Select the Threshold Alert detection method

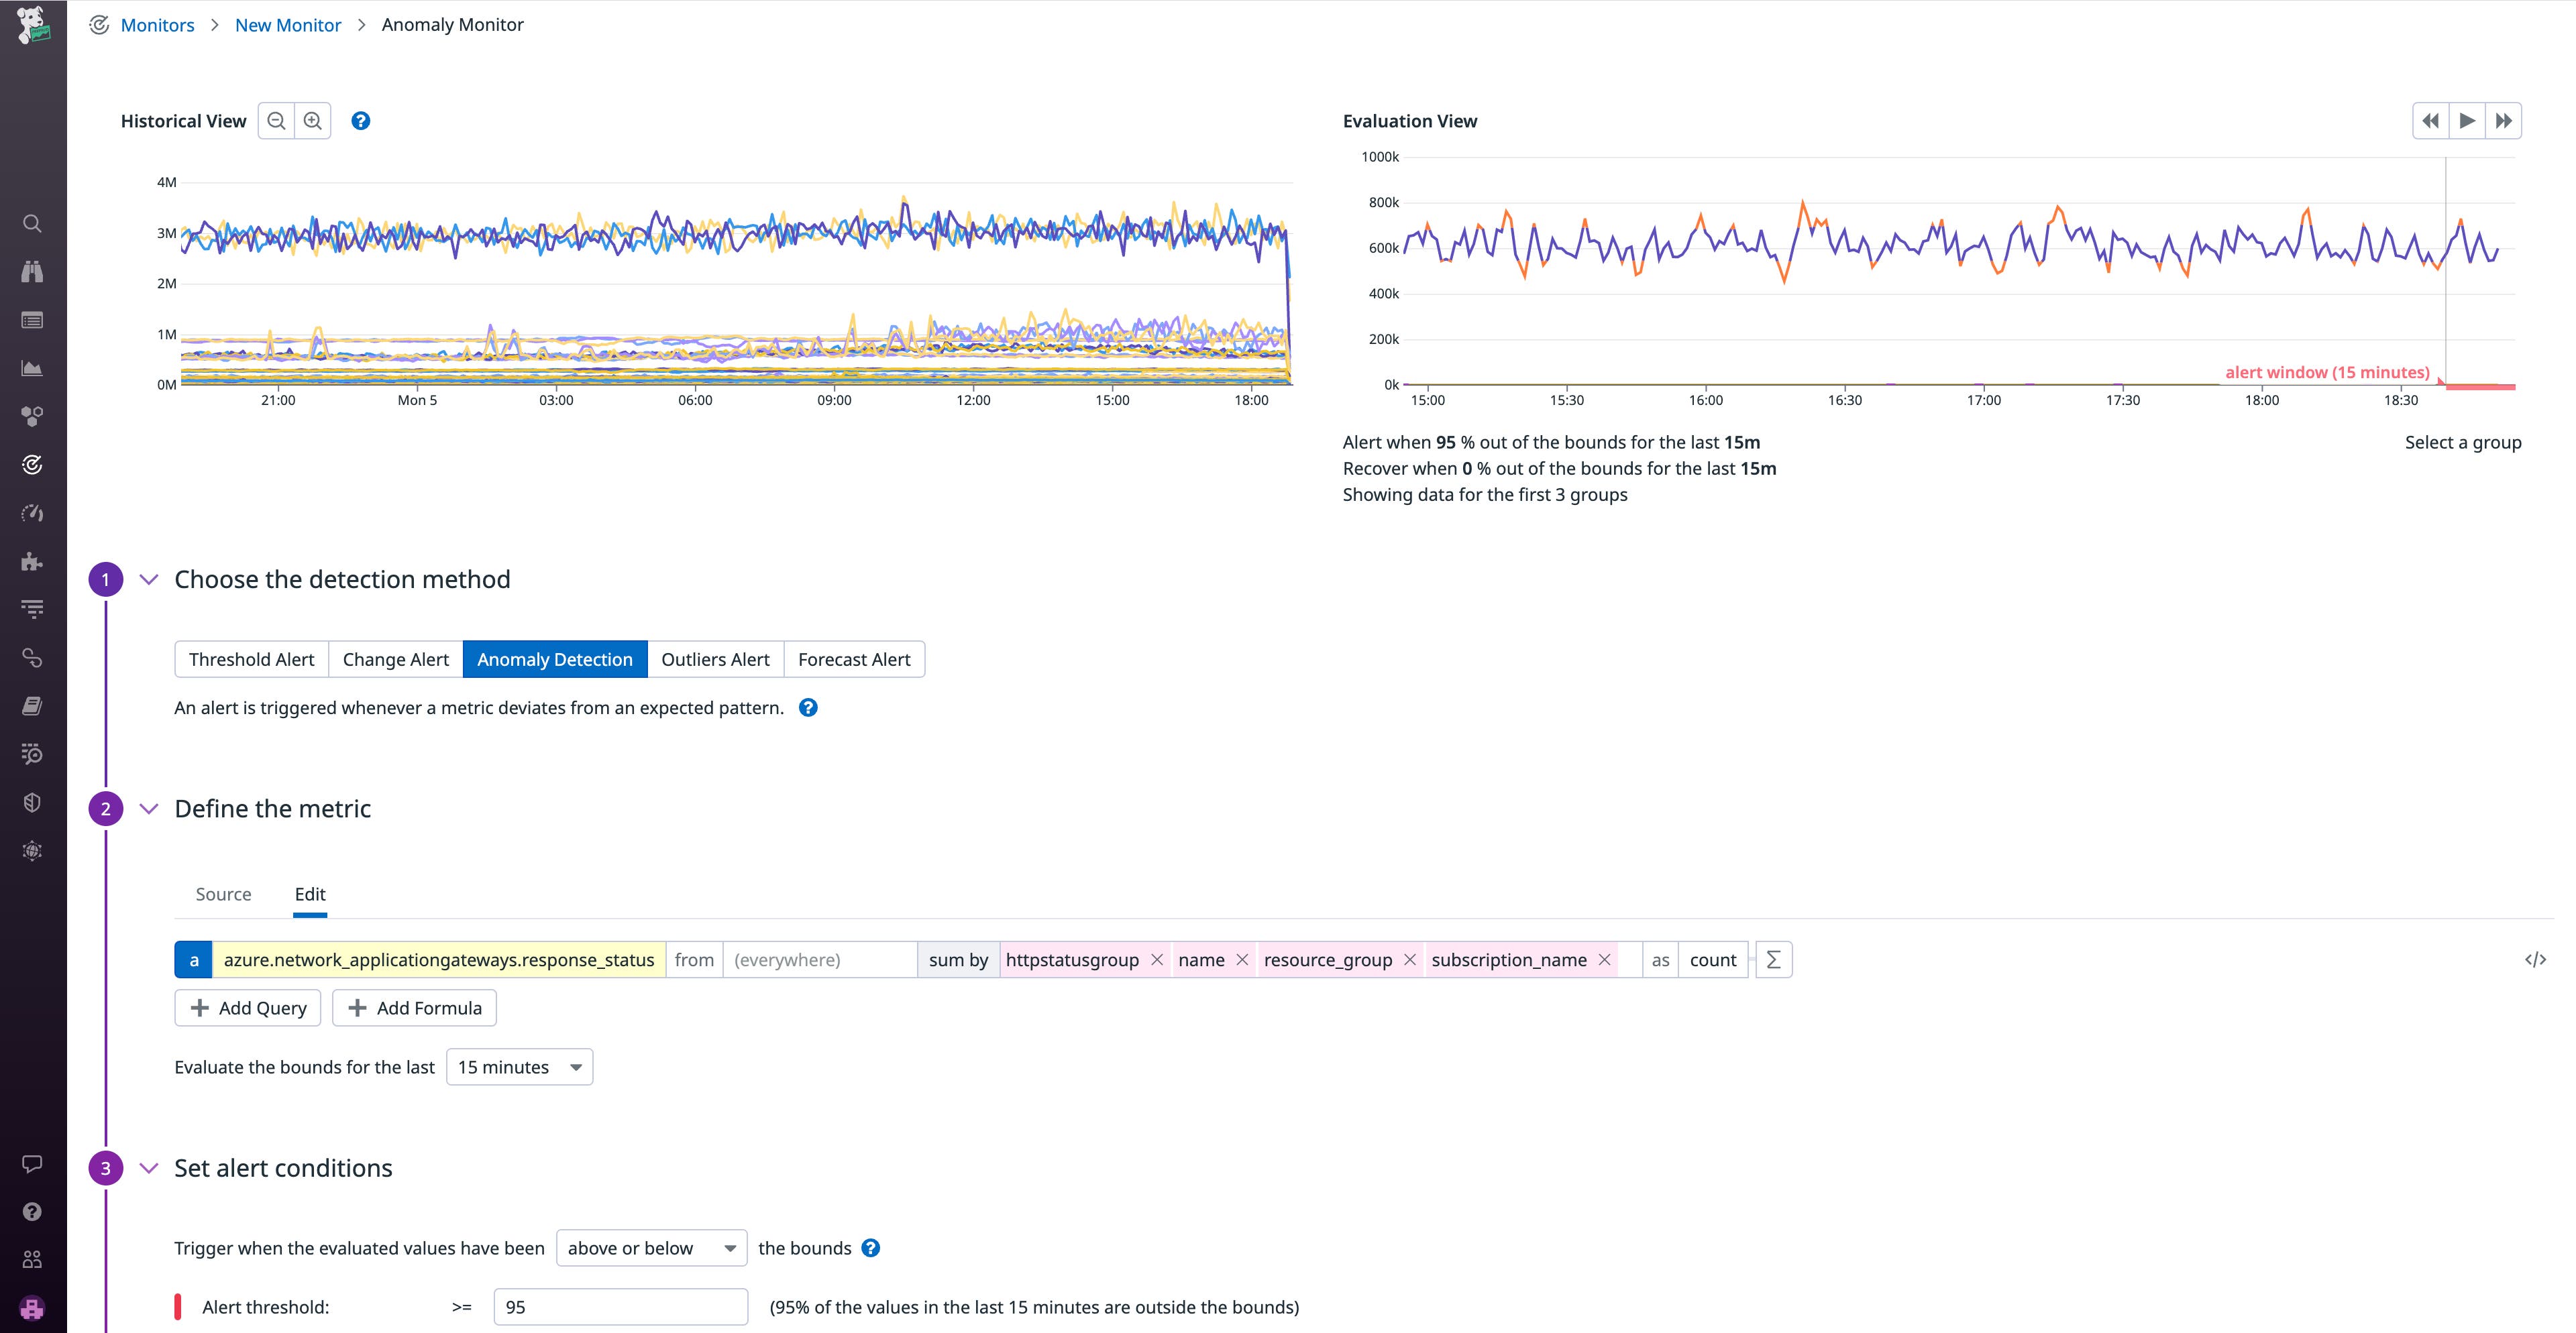click(251, 658)
